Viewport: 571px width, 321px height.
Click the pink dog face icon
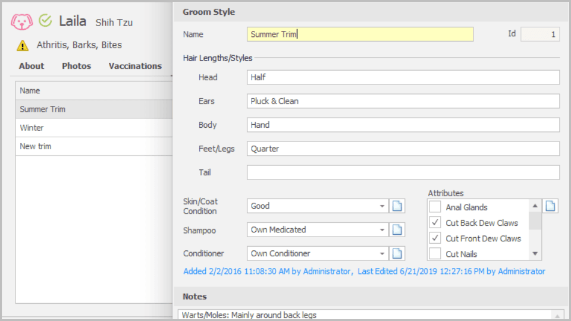[x=21, y=22]
